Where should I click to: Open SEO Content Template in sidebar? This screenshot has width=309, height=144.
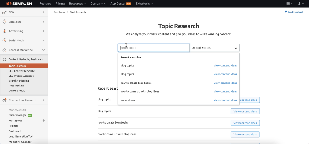(x=22, y=71)
